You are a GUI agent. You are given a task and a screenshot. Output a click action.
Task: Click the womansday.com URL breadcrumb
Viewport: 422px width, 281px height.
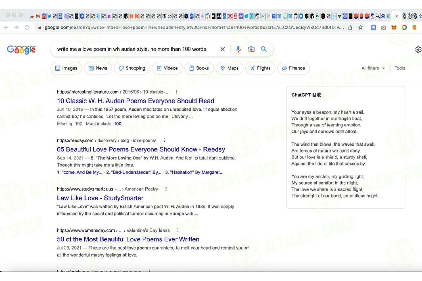(x=113, y=230)
